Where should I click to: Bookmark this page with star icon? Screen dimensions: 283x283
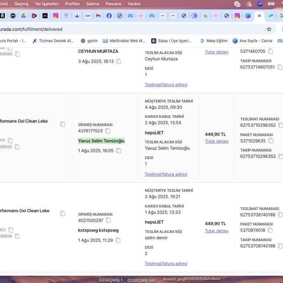tap(269, 29)
